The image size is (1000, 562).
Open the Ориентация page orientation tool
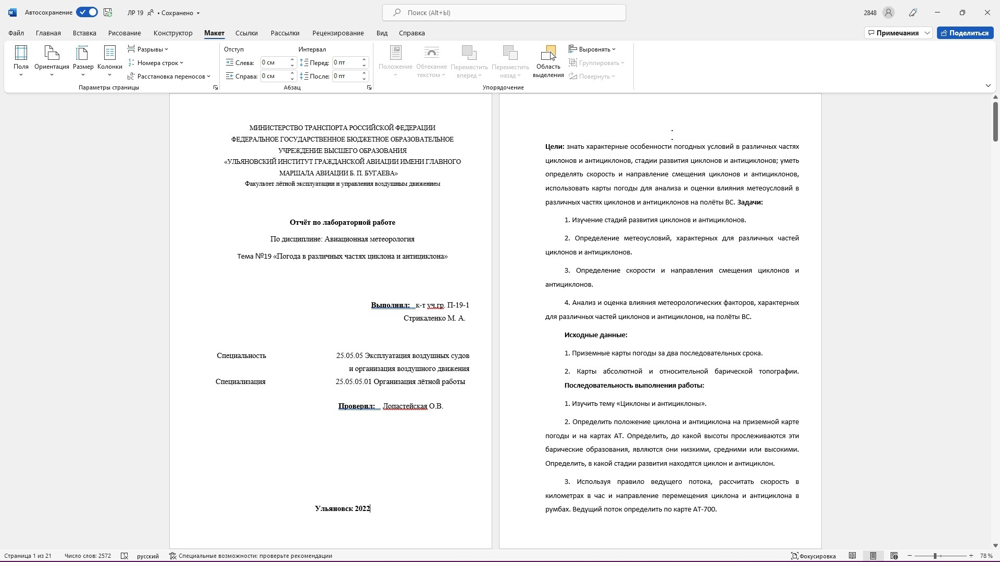tap(52, 61)
